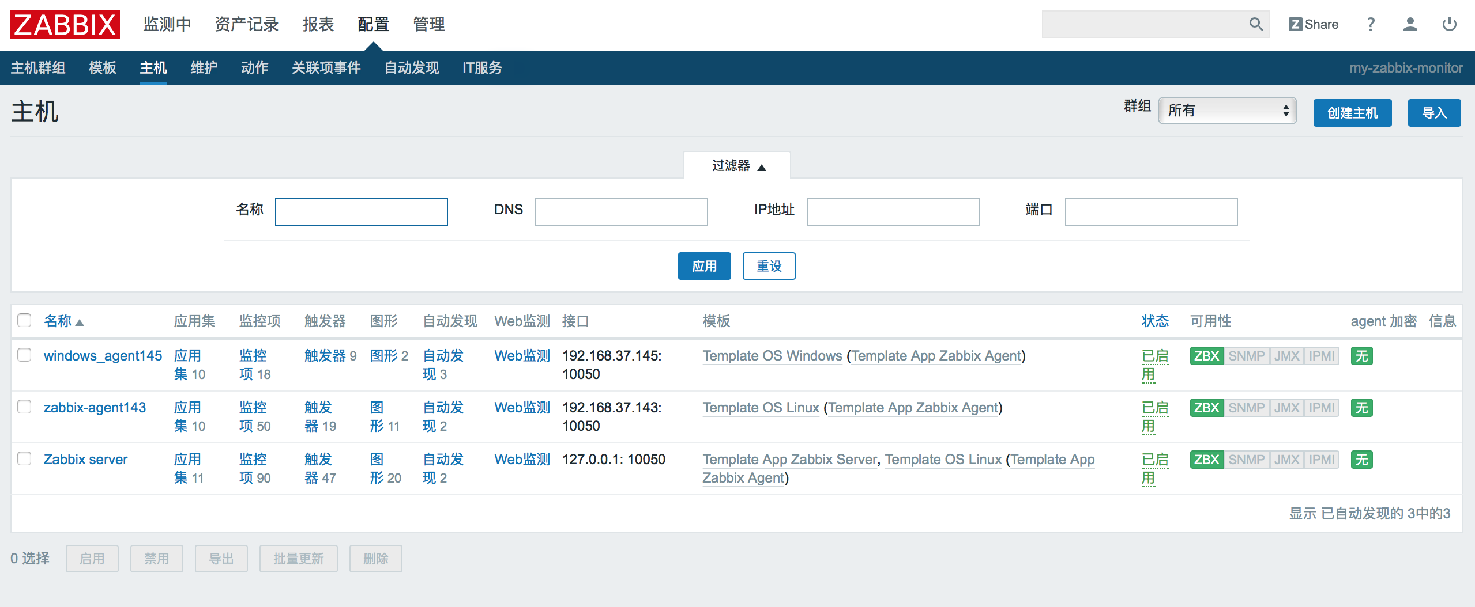Open the 报表 top menu

(318, 24)
